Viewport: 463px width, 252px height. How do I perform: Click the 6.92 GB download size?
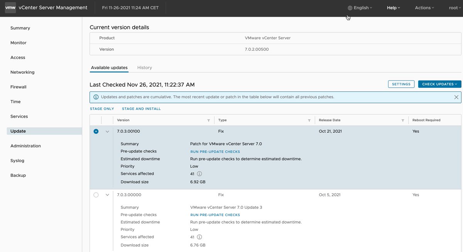click(198, 182)
